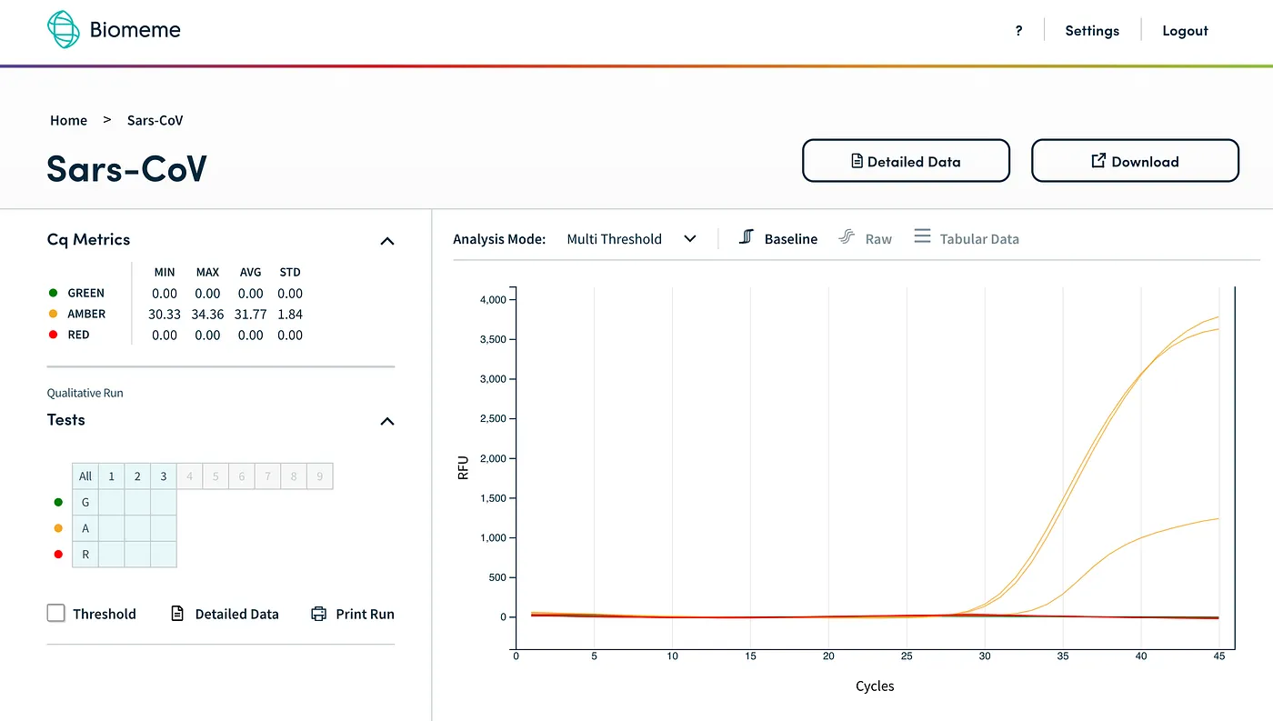Open Settings from the top bar
This screenshot has height=721, width=1273.
1091,30
